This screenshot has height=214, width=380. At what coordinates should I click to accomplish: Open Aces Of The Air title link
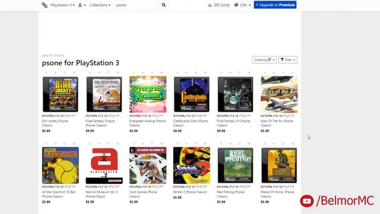click(277, 123)
